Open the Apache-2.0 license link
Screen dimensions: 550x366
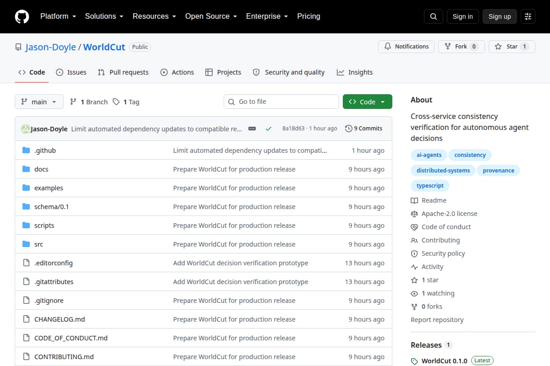[x=444, y=214]
